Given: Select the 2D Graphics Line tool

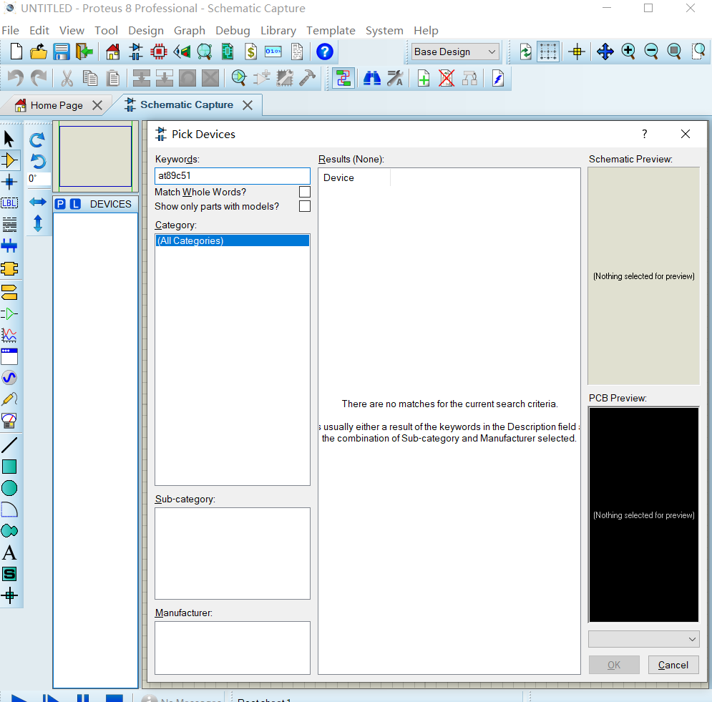Looking at the screenshot, I should 9,445.
